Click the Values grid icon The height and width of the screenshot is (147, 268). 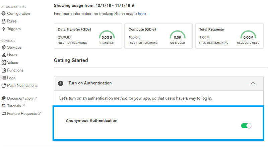tap(4, 63)
